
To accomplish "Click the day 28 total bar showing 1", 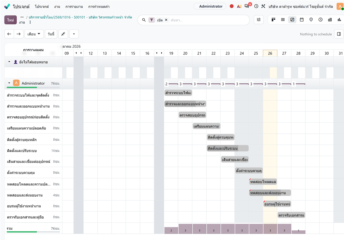I will tap(298, 232).
